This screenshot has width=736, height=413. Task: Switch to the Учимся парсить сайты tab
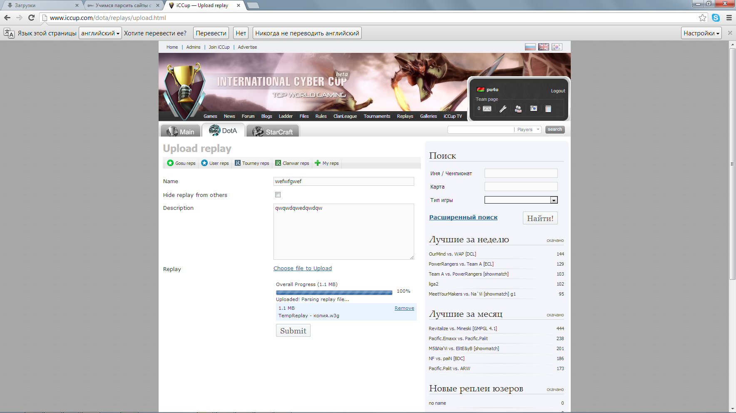123,5
